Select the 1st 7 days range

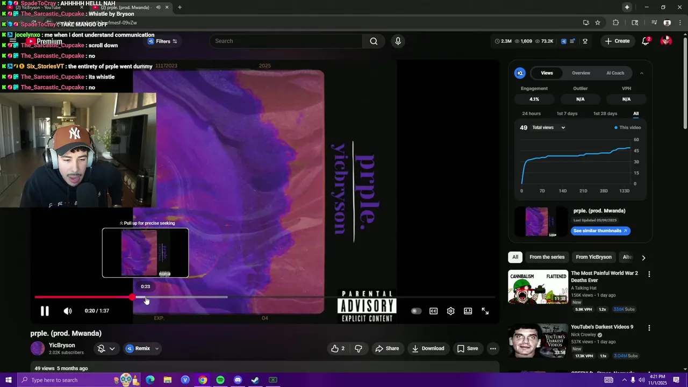567,113
